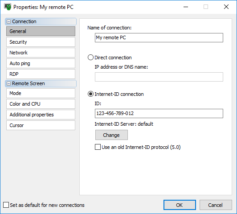Click the Cancel button
This screenshot has width=237, height=214.
(216, 205)
